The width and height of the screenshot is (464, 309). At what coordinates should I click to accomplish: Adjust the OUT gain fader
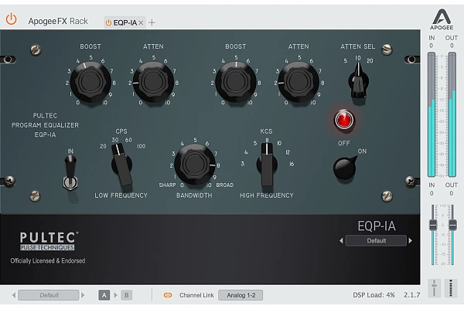coord(452,225)
